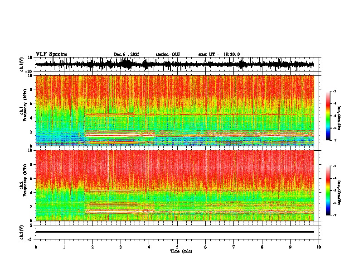Click the "5" tick on ch.3(V) axis
359x277 pixels.
(31, 225)
